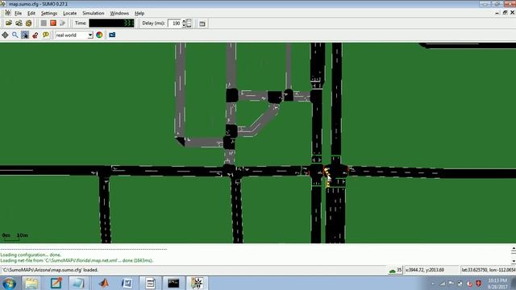Click the red shield system tray icon
The height and width of the screenshot is (290, 516).
point(479,284)
